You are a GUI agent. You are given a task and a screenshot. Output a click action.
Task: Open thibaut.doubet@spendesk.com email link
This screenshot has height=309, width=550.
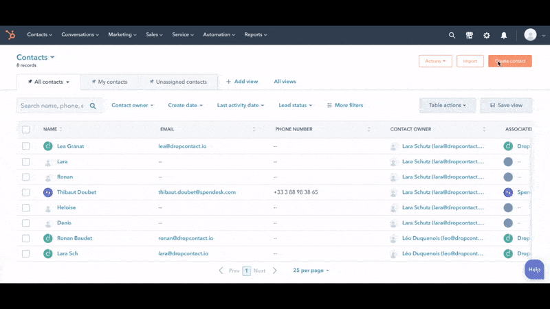197,192
